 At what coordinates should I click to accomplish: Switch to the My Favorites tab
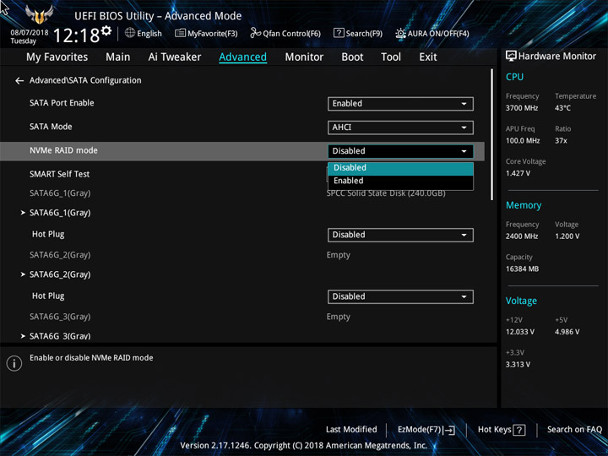57,57
